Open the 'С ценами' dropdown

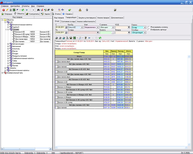[x=113, y=27]
